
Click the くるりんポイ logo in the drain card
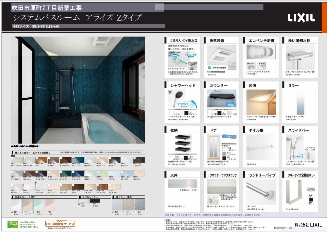[190, 55]
